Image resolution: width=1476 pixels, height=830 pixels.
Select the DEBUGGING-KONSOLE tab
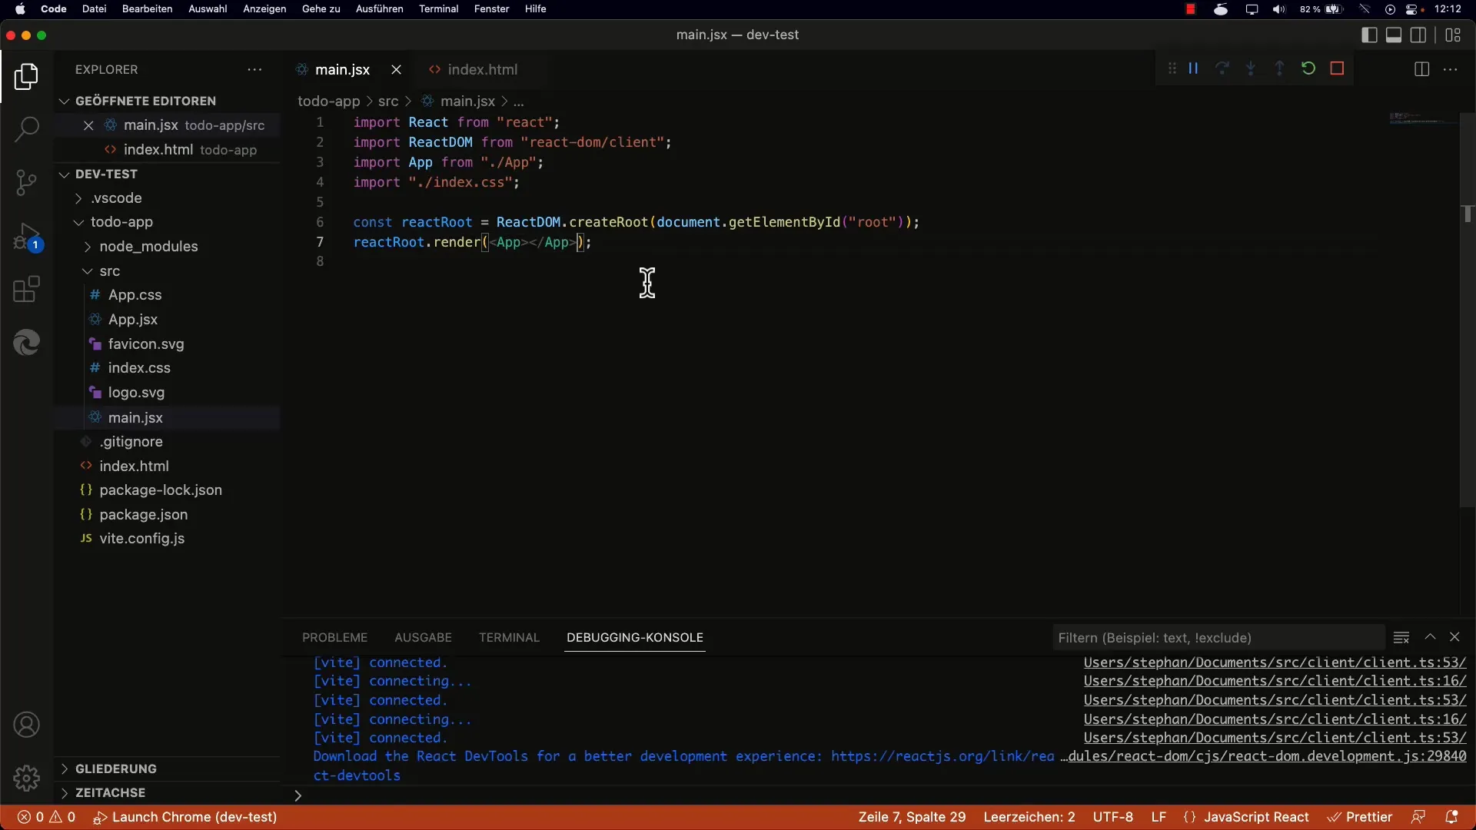[635, 637]
